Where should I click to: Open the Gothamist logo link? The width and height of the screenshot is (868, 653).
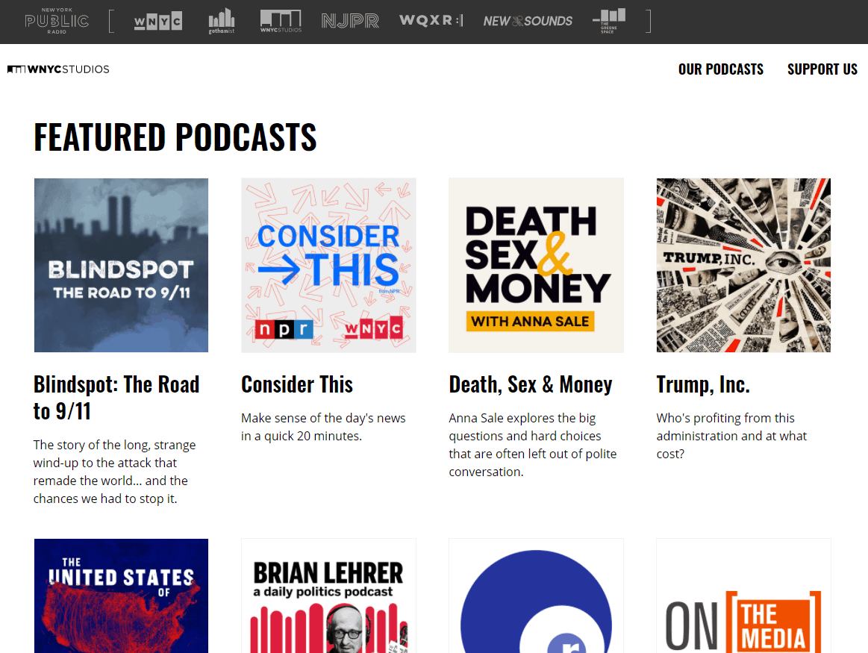(x=222, y=21)
